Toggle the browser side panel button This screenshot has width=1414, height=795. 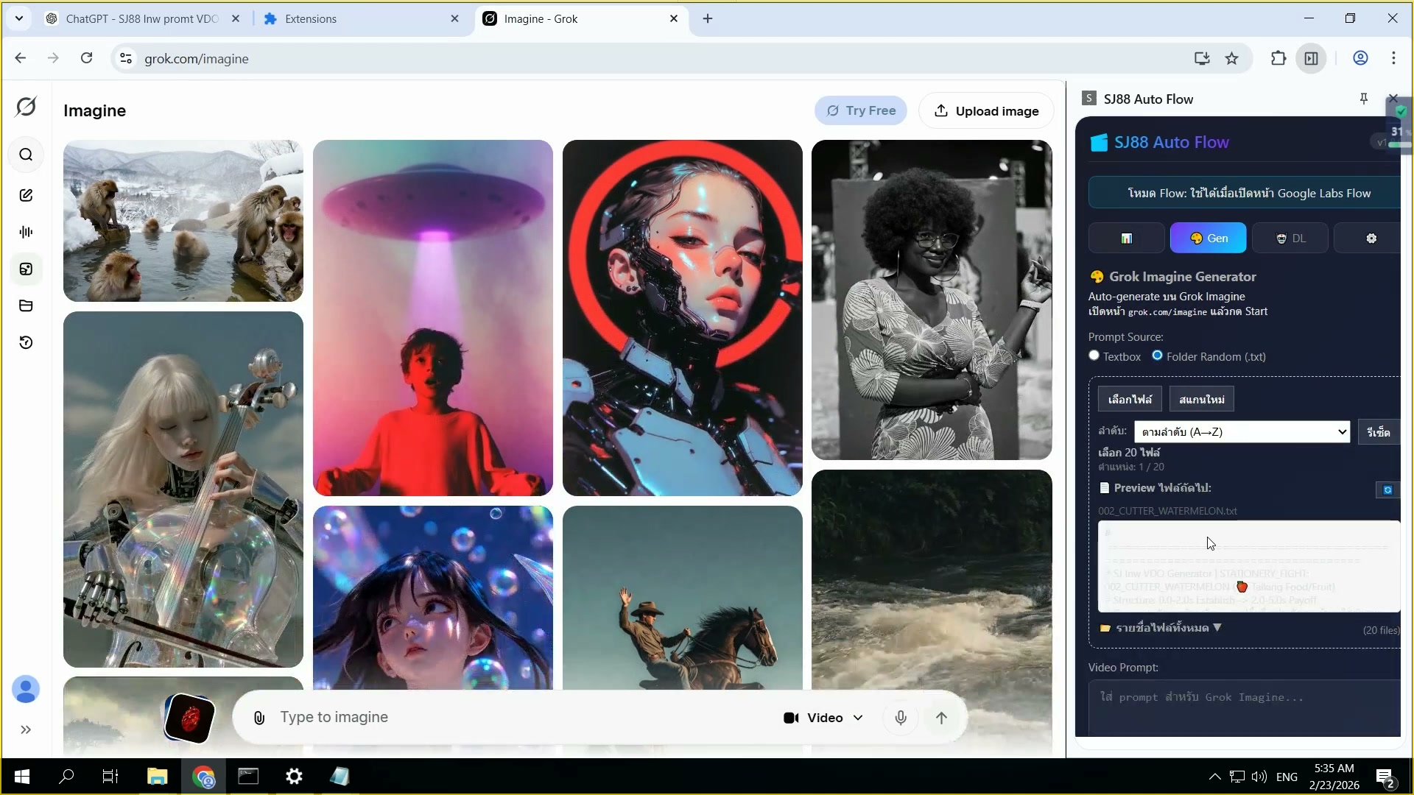point(1312,58)
